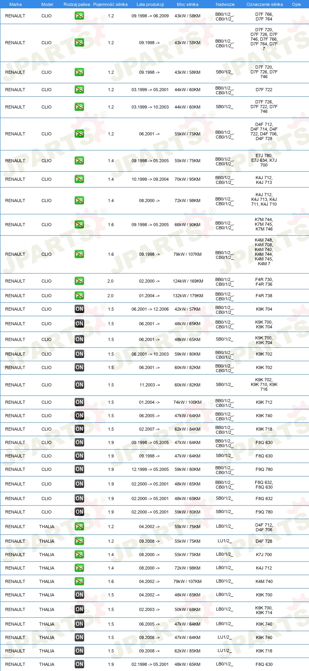Viewport: 309px width, 671px height.
Task: Click the petrol icon for Clio 03.1999 -> 10.2003
Action: coord(79,107)
